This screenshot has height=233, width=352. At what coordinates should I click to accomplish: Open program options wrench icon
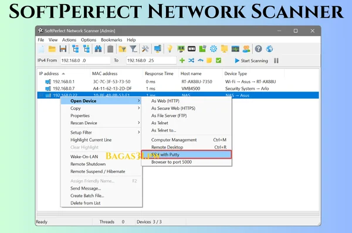(145, 49)
